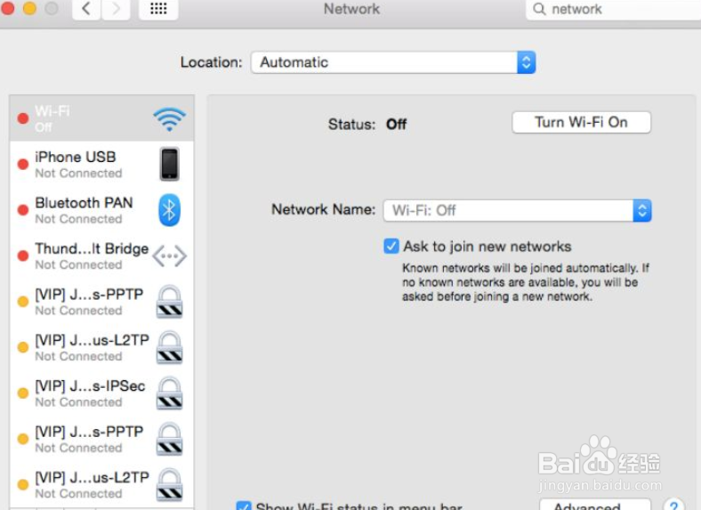Open the Network Name dropdown

click(x=517, y=210)
